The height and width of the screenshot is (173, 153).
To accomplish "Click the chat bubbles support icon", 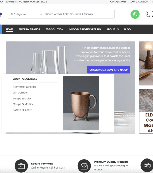I will pyautogui.click(x=147, y=165).
